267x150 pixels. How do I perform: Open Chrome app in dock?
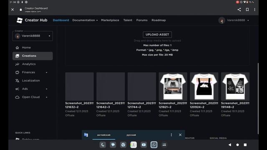(x=123, y=145)
